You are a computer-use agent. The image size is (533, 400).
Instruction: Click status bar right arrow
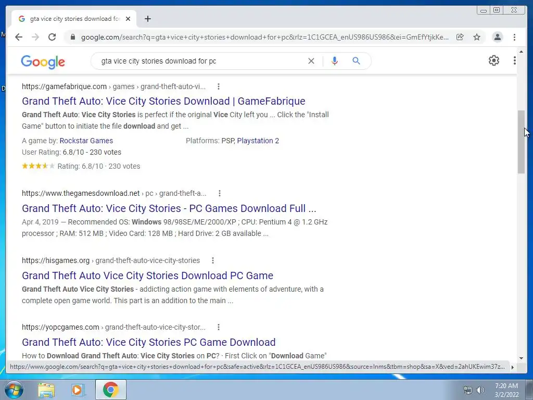coord(513,367)
